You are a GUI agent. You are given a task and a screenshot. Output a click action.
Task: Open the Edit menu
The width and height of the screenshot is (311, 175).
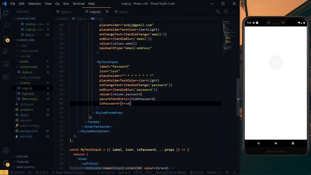pos(21,3)
